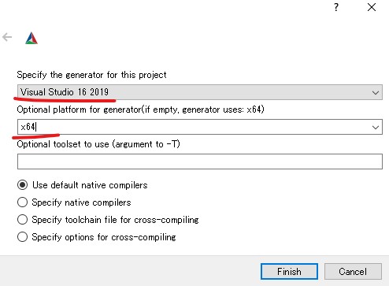Open the Visual Studio 16 2019 combo box
389x286 pixels.
200,92
